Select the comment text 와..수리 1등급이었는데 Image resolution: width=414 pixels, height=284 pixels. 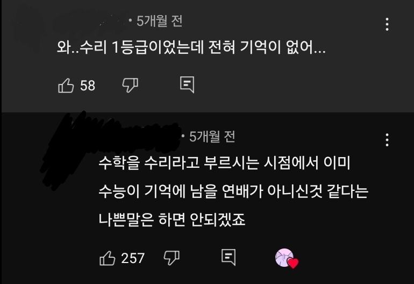pyautogui.click(x=131, y=48)
